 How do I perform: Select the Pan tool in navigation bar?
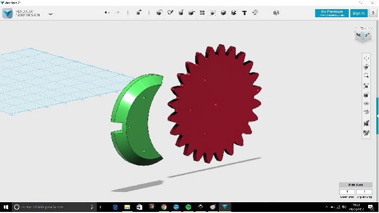pyautogui.click(x=367, y=58)
